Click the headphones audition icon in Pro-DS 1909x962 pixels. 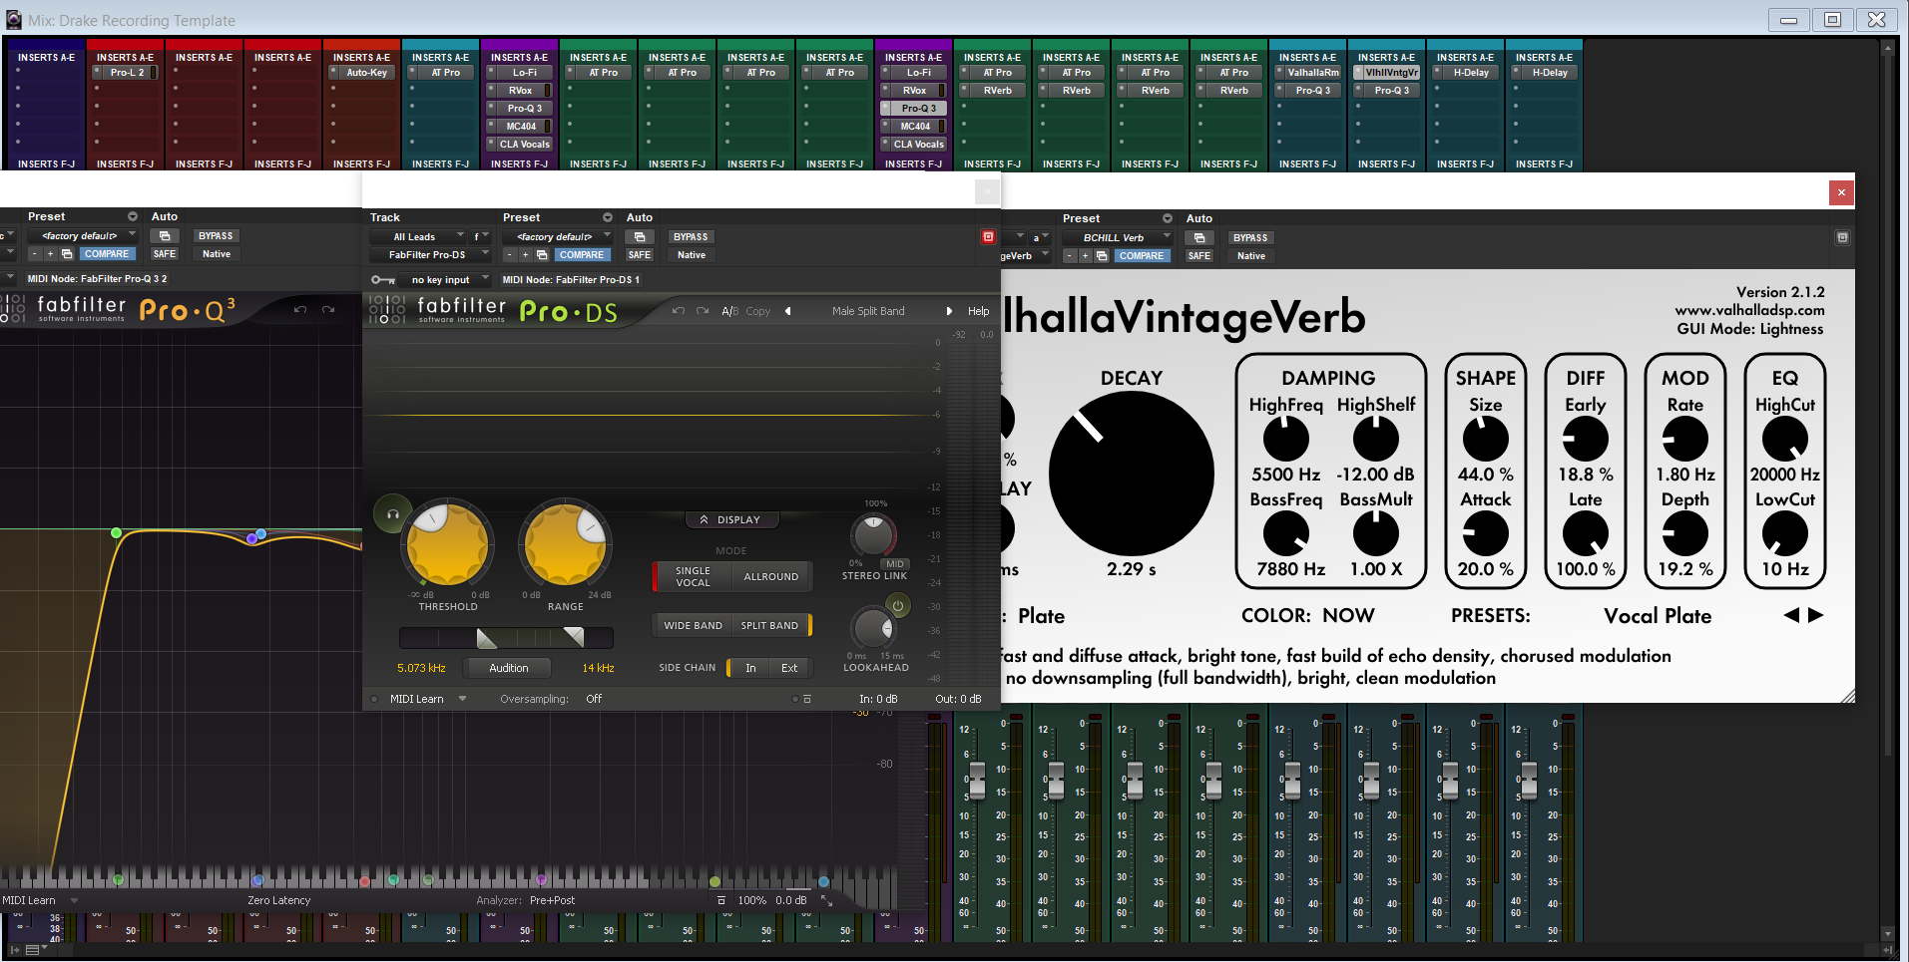[x=392, y=514]
